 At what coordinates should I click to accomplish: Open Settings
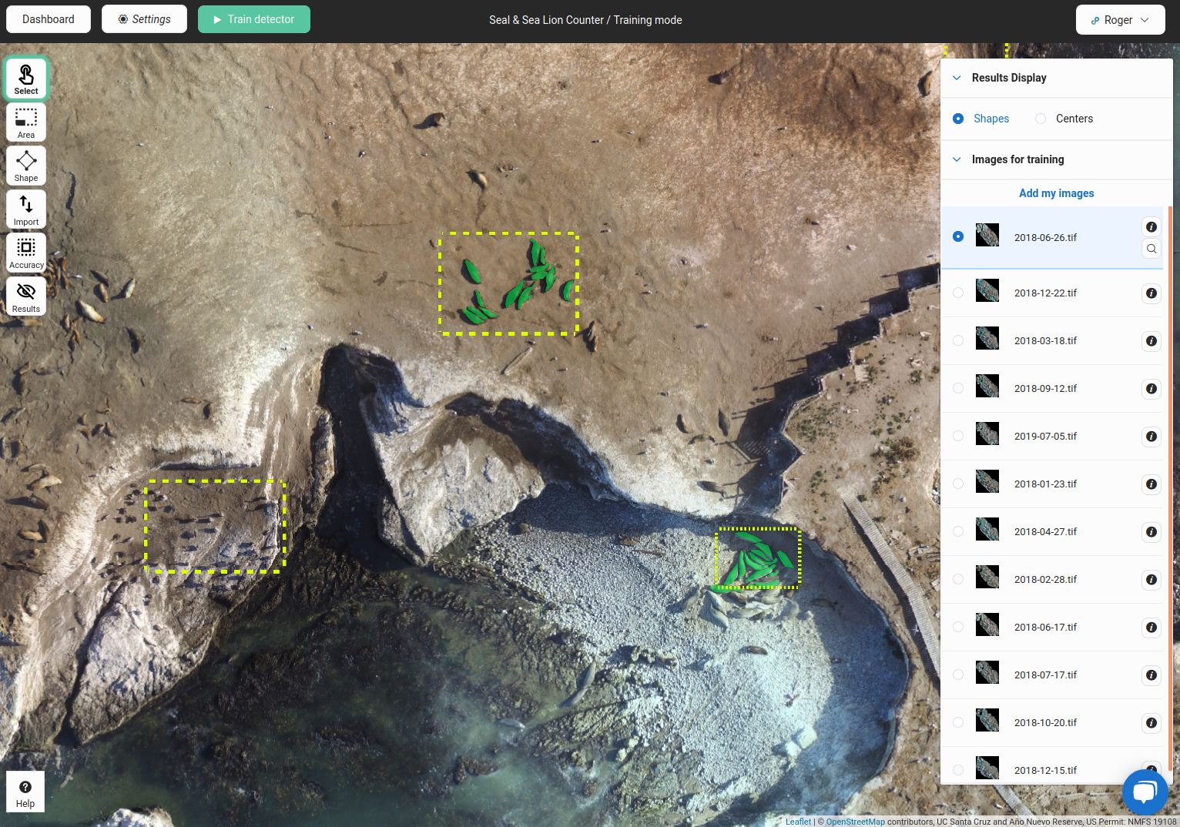(x=144, y=19)
